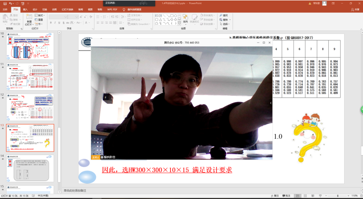Click the notes pane placeholder 单击此处添加备注
The image size is (363, 199).
[x=75, y=191]
